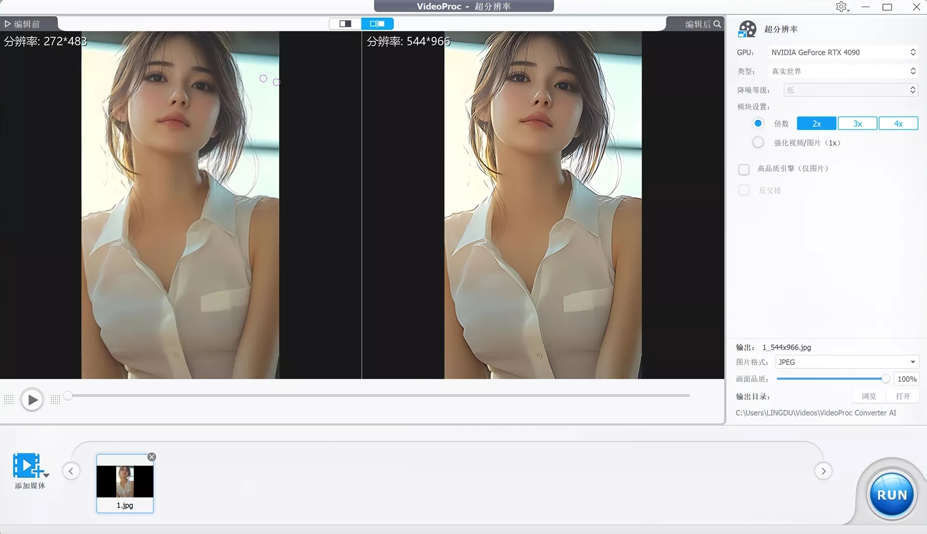Click the 超分辨率 film reel icon
This screenshot has width=927, height=534.
point(747,29)
